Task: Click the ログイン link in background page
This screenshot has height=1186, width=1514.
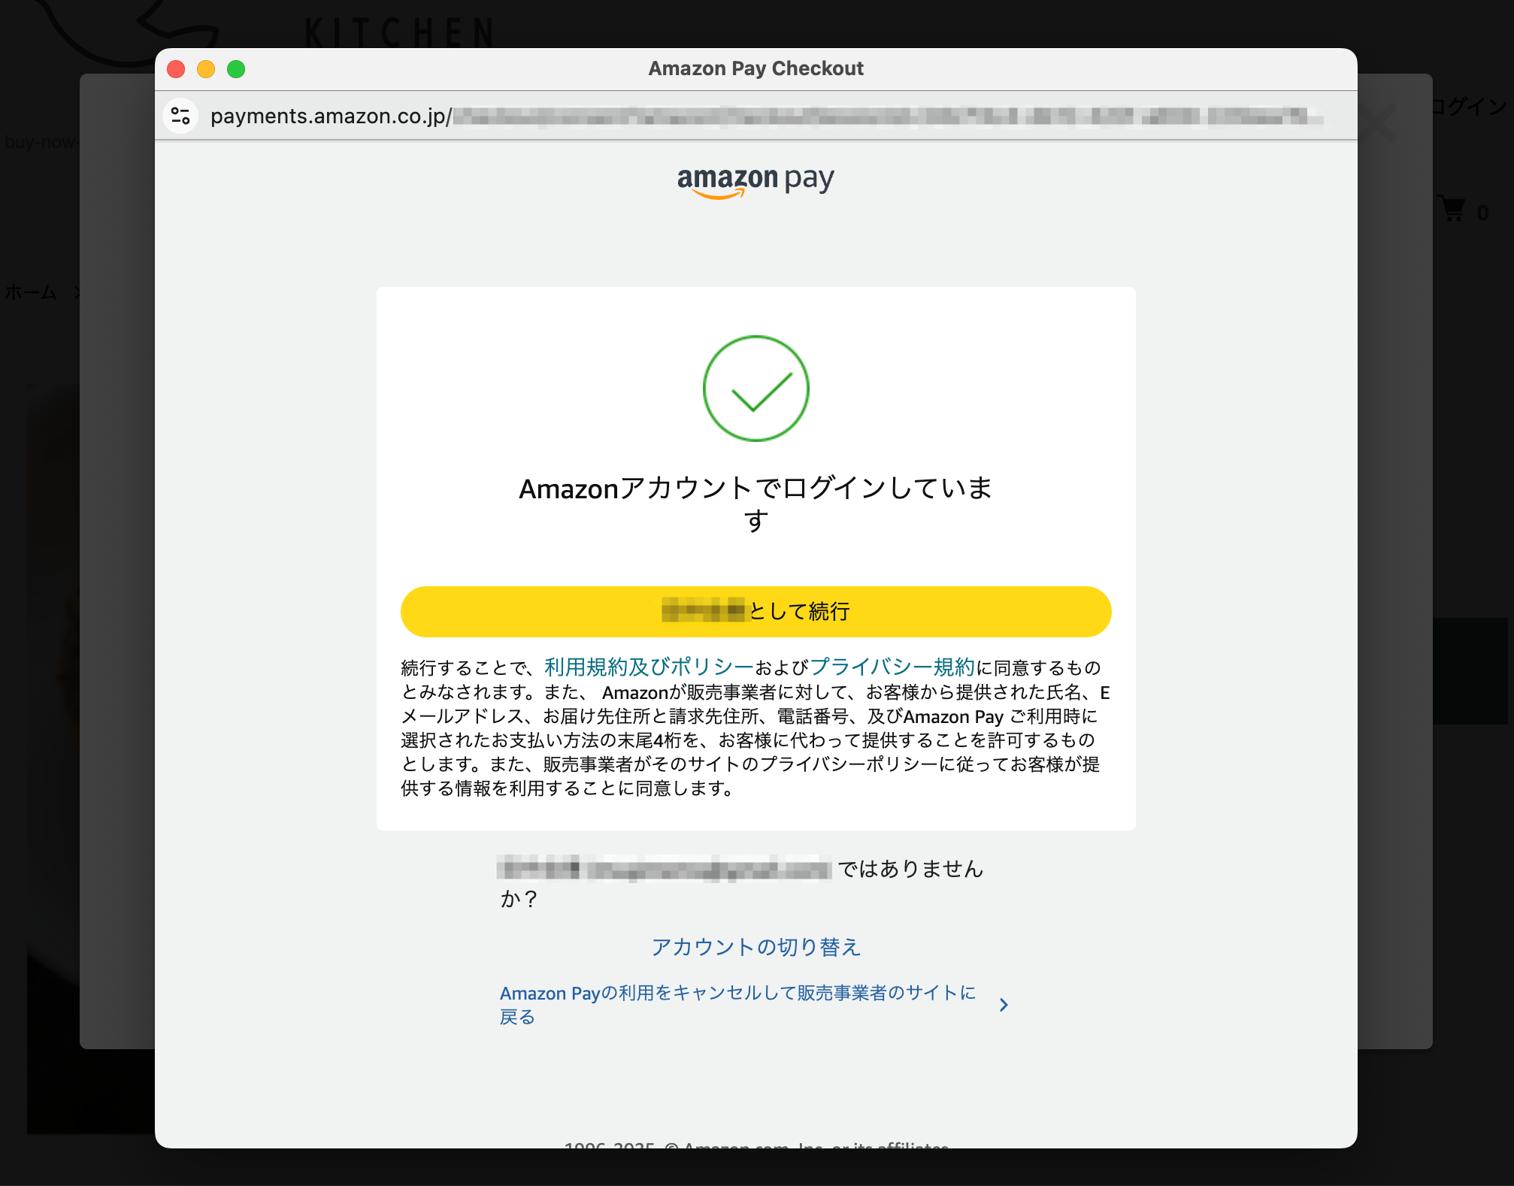Action: pyautogui.click(x=1470, y=107)
